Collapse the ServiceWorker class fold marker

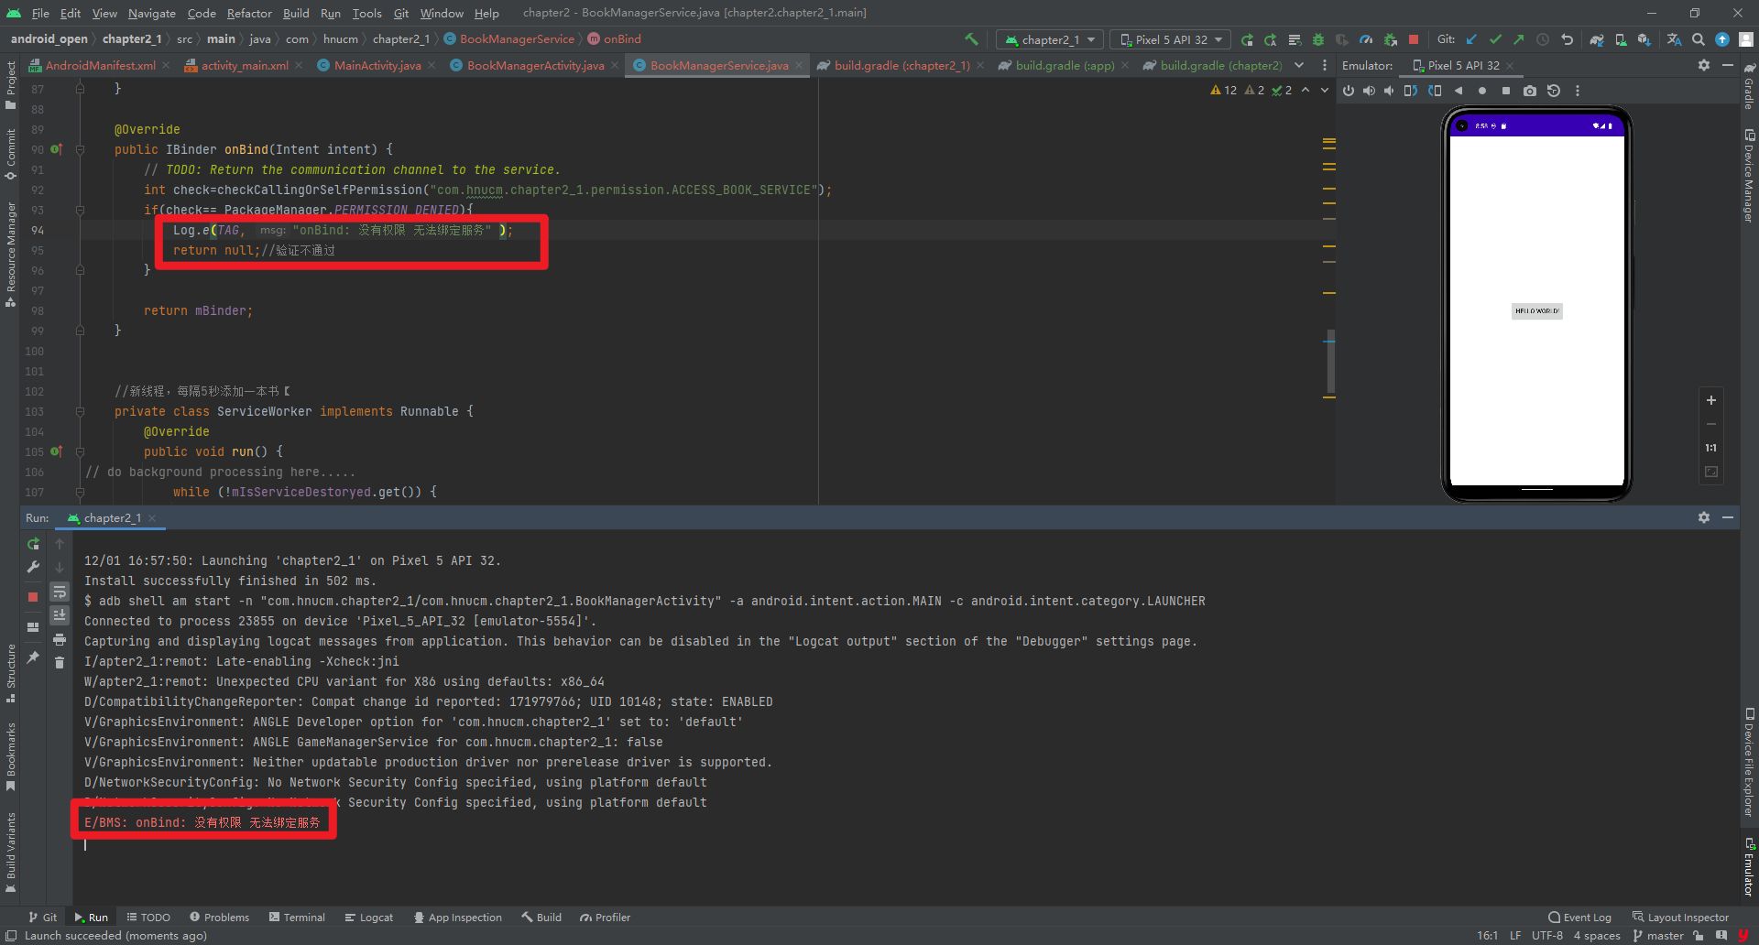point(81,411)
